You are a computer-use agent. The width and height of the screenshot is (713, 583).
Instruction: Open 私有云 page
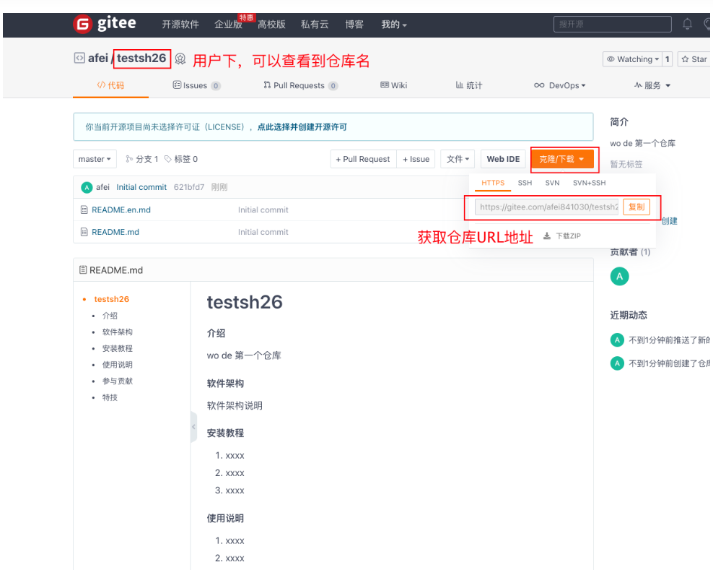pyautogui.click(x=315, y=25)
